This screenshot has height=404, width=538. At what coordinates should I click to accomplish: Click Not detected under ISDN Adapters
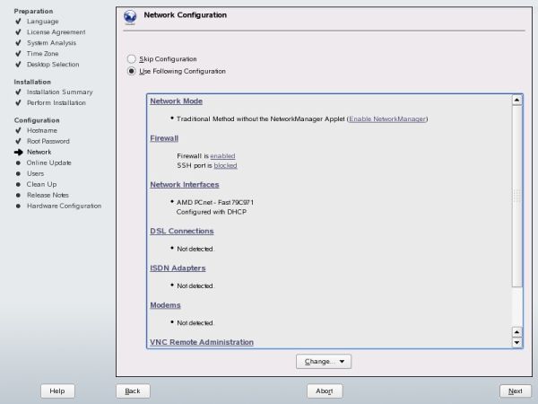pos(195,285)
